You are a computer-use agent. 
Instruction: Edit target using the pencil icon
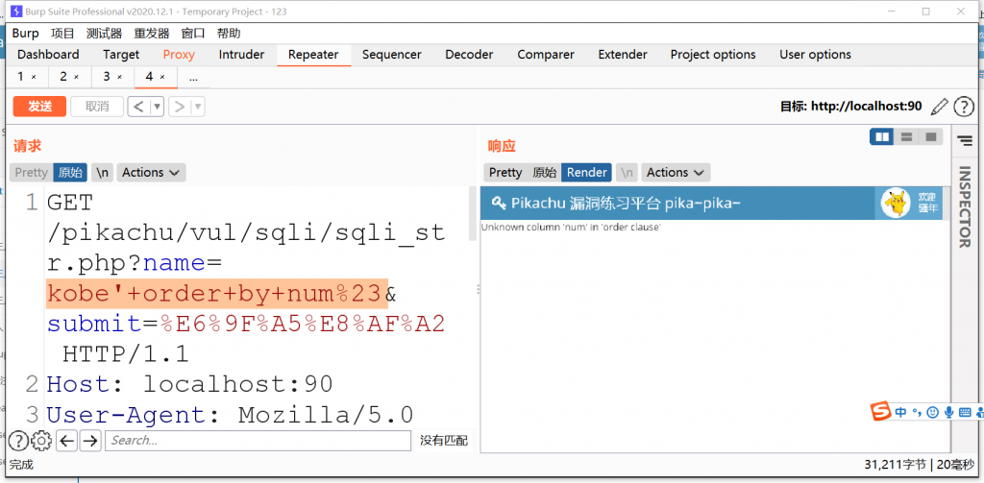coord(939,107)
